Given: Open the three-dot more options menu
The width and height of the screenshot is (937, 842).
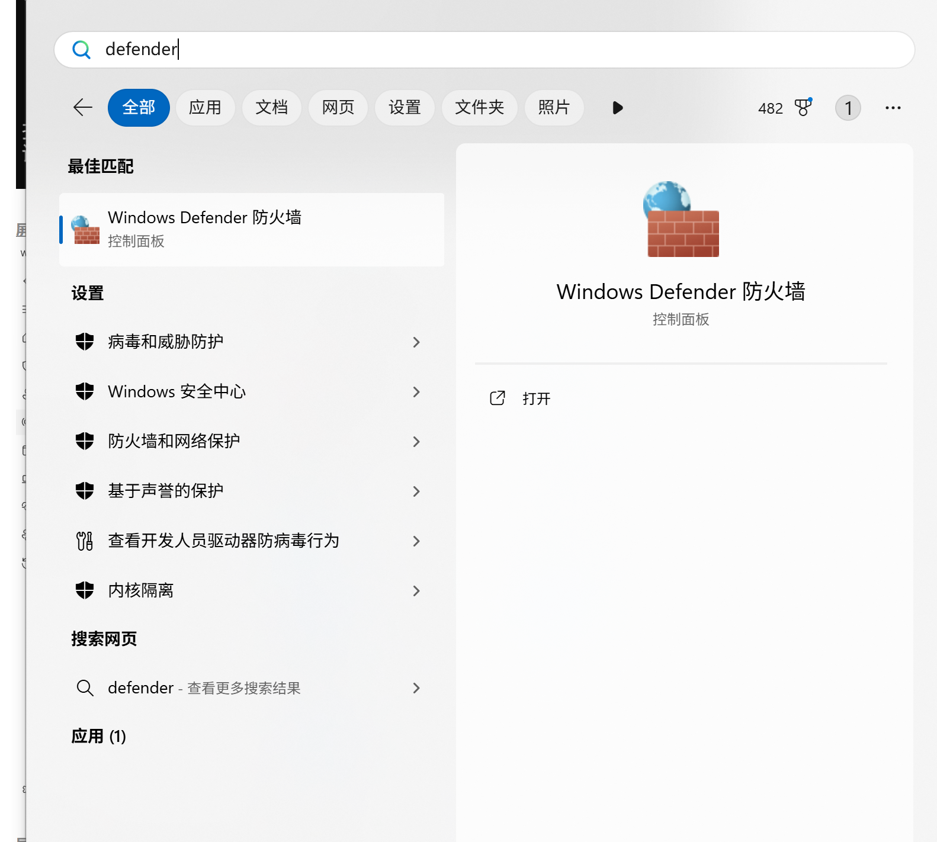Looking at the screenshot, I should click(893, 108).
